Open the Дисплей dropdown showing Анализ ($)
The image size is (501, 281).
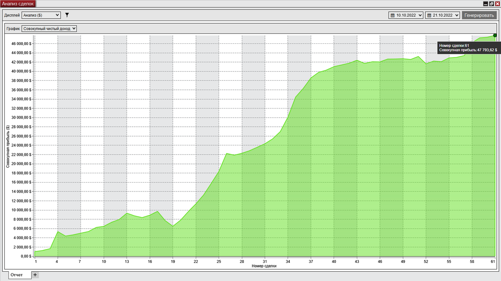pyautogui.click(x=41, y=15)
